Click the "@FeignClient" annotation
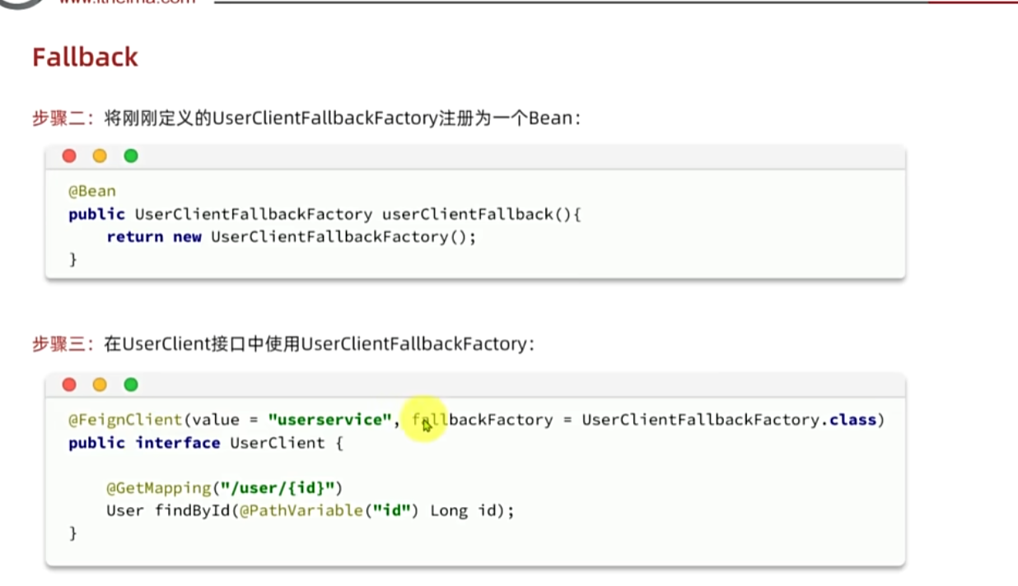Viewport: 1018px width, 586px height. [x=126, y=420]
